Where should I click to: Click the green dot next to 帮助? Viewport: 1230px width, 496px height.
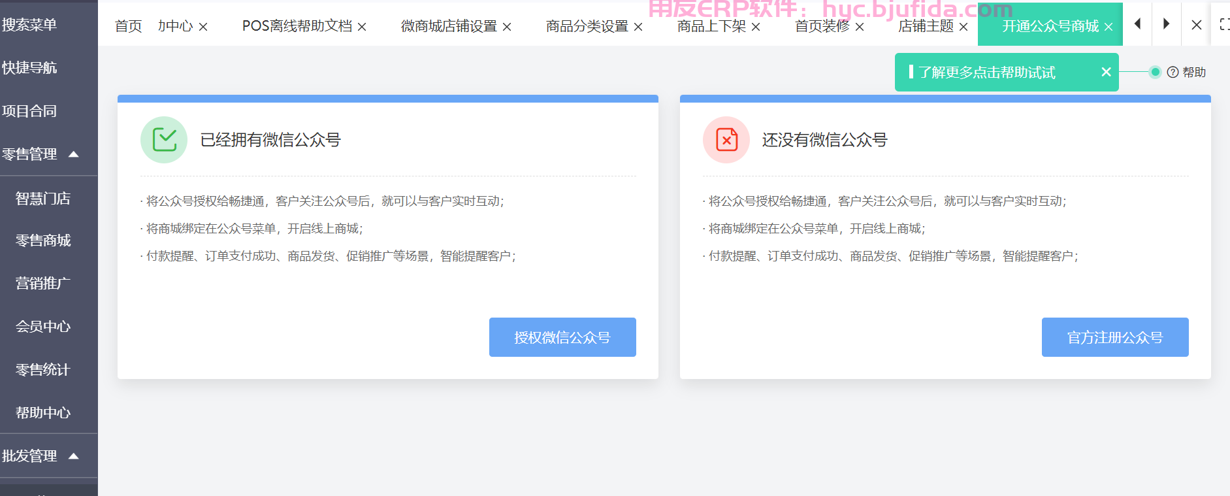[1155, 72]
